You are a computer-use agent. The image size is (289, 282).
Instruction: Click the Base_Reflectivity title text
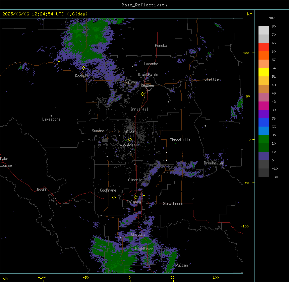[x=144, y=5]
